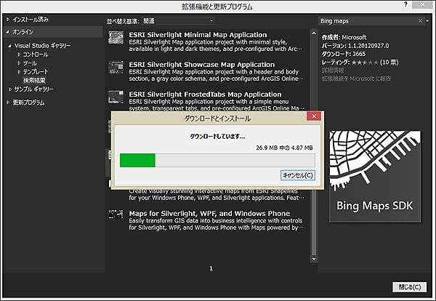This screenshot has height=301, width=436.
Task: Collapse the オンライン section
Action: click(7, 32)
